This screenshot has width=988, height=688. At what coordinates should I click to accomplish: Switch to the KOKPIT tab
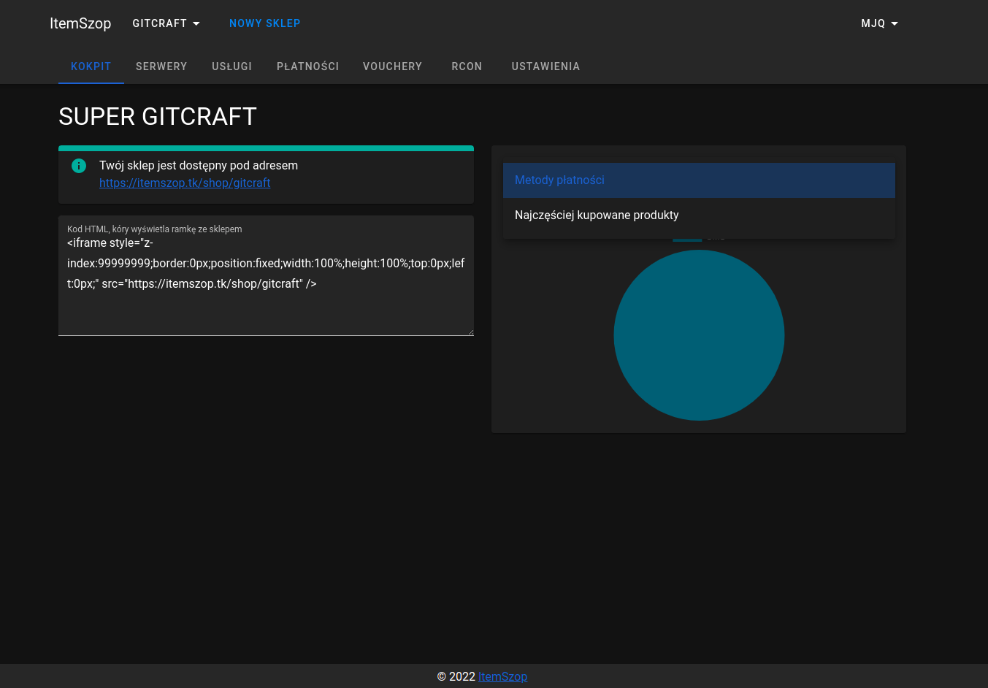point(91,66)
